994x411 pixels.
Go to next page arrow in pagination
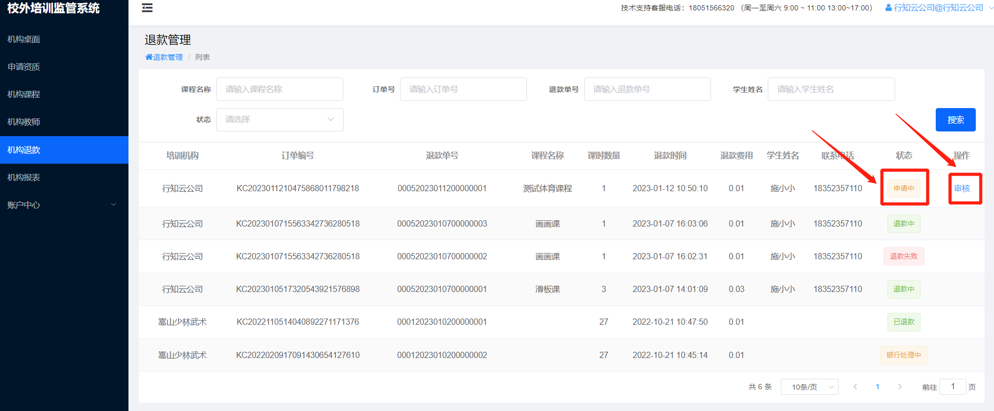click(900, 387)
